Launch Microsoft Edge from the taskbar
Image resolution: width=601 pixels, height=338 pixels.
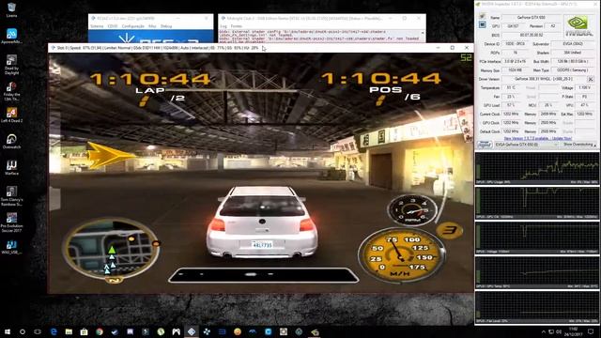(54, 331)
